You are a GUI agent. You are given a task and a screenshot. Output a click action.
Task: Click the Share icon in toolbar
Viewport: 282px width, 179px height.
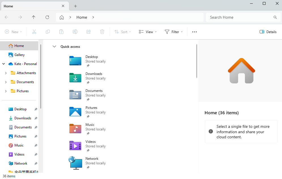click(89, 32)
